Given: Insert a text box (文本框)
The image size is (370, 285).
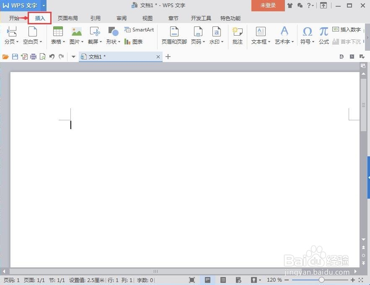Looking at the screenshot, I should pyautogui.click(x=261, y=35).
